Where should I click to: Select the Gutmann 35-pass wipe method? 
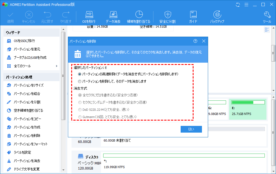pyautogui.click(x=80, y=117)
